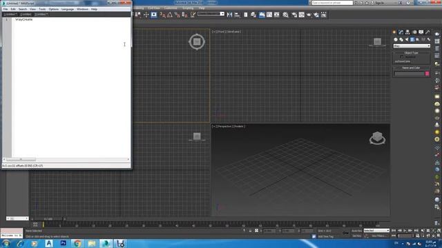Select Helpers category in Create panel

pyautogui.click(x=417, y=40)
